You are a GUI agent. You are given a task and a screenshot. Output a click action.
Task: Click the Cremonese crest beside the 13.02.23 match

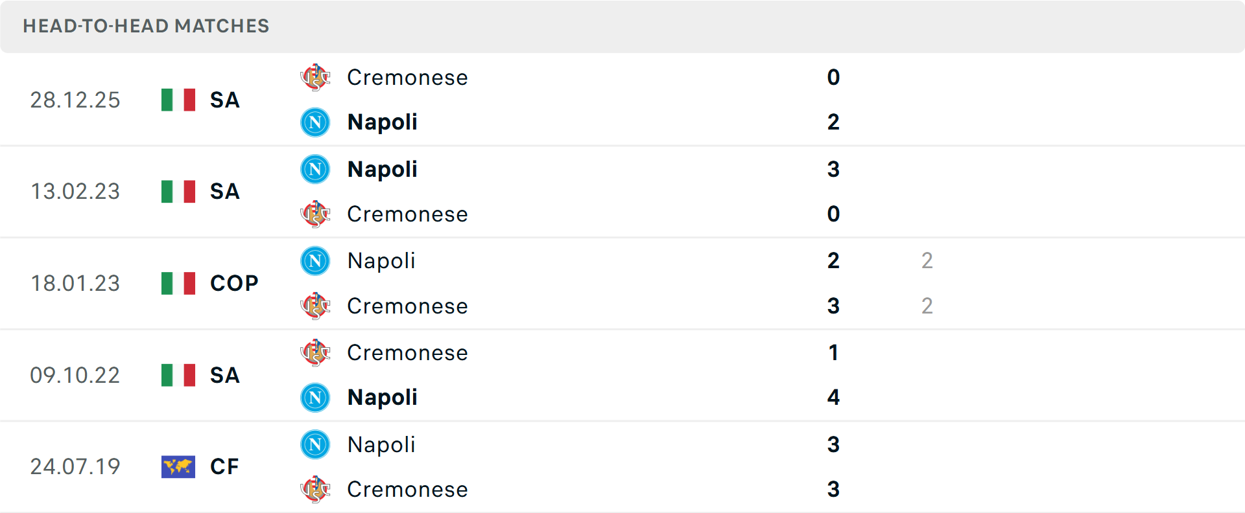(316, 214)
